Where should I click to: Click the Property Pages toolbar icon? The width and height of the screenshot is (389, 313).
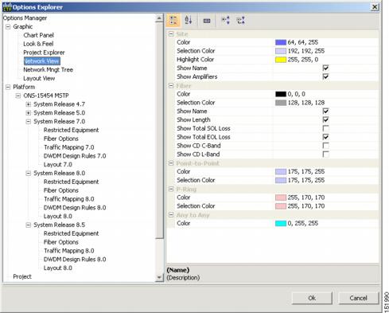click(207, 21)
